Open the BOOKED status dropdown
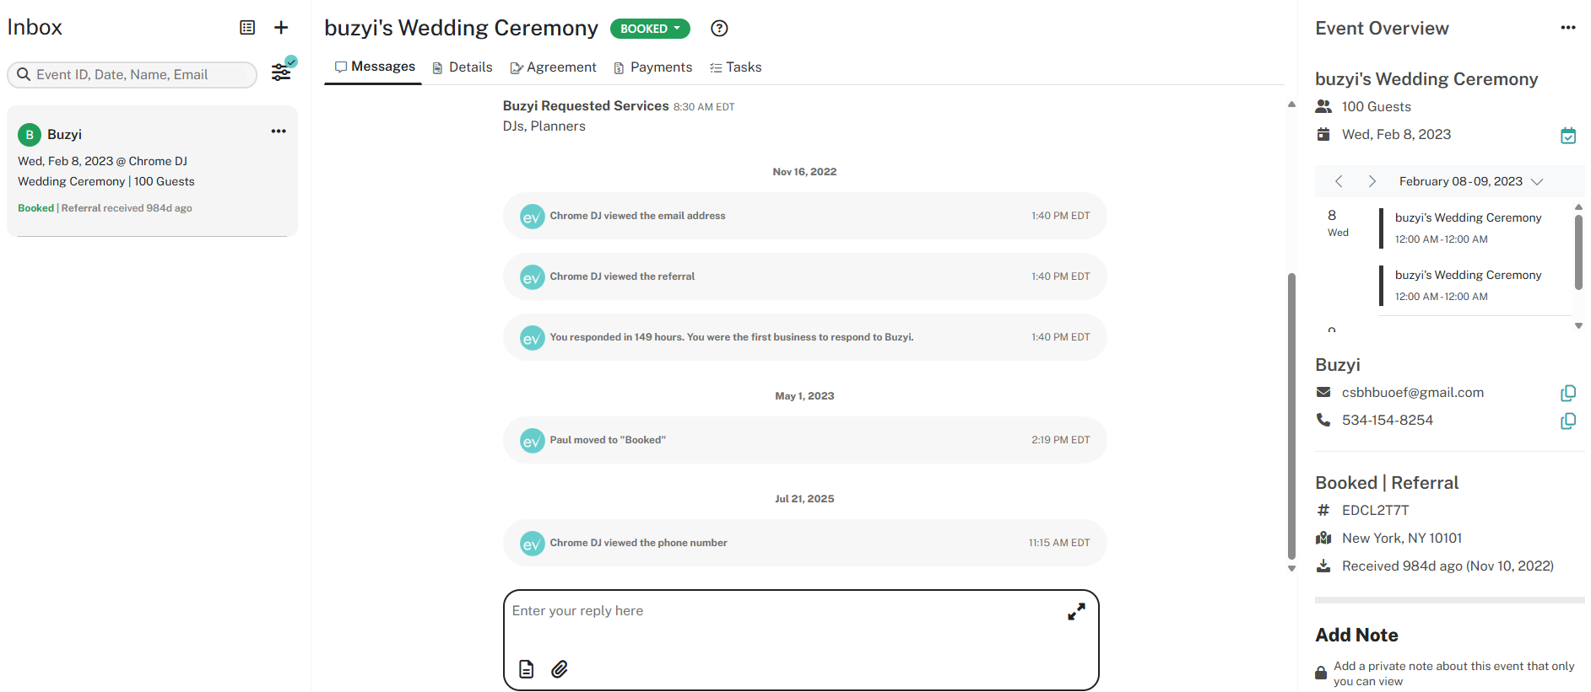Image resolution: width=1591 pixels, height=692 pixels. click(x=650, y=29)
